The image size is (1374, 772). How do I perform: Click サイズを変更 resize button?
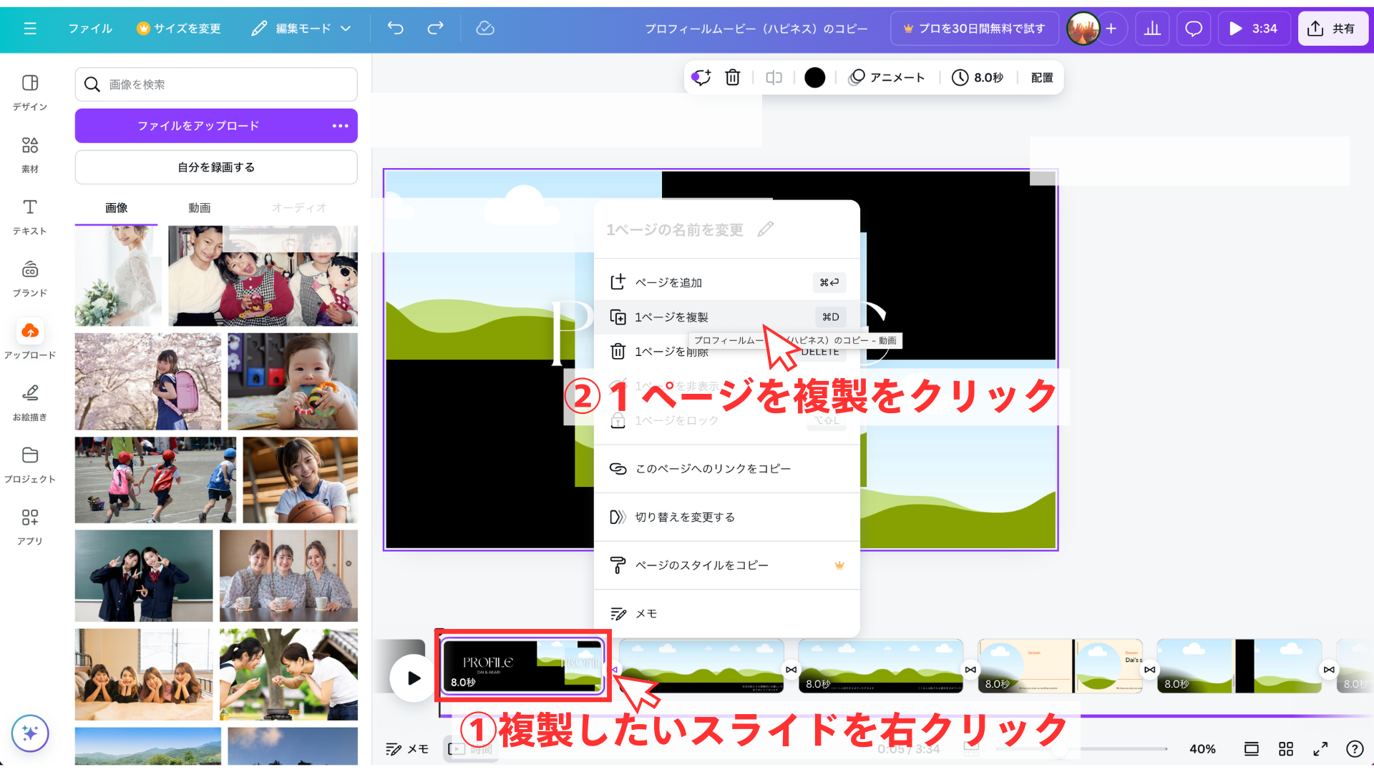(179, 29)
